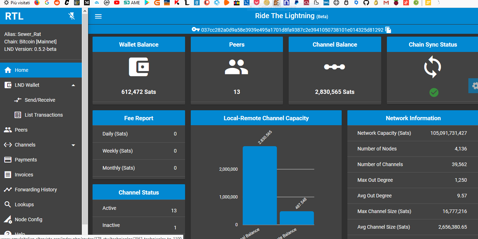The image size is (478, 239).
Task: Collapse the LND Wallet submenu
Action: pyautogui.click(x=73, y=85)
